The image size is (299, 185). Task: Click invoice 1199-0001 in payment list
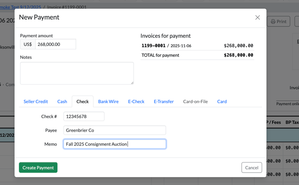click(x=153, y=45)
